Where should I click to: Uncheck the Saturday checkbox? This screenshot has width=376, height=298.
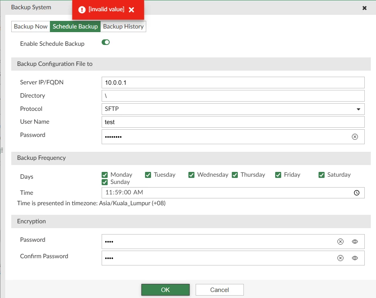(321, 175)
